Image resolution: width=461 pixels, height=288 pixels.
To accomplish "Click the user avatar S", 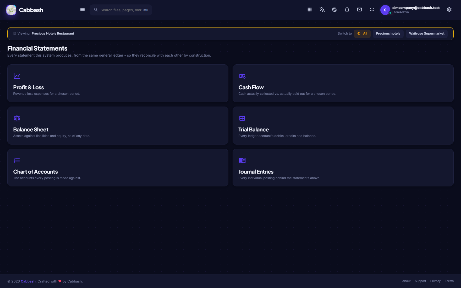I will 385,10.
